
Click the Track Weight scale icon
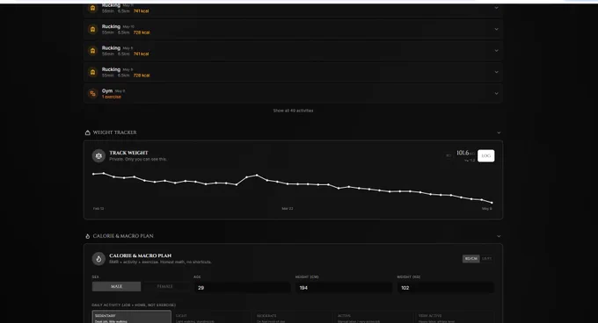[98, 155]
